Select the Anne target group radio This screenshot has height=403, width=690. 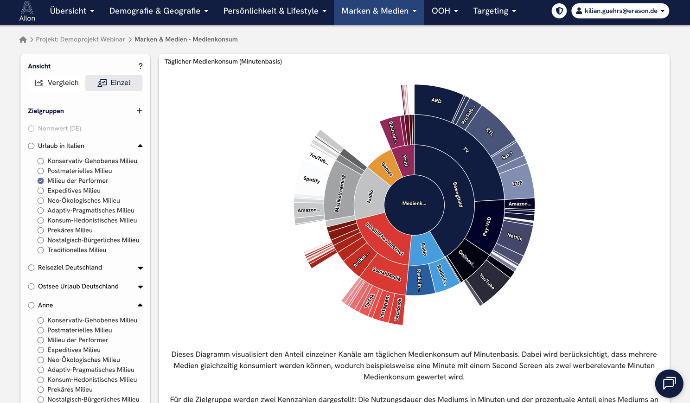tap(32, 305)
